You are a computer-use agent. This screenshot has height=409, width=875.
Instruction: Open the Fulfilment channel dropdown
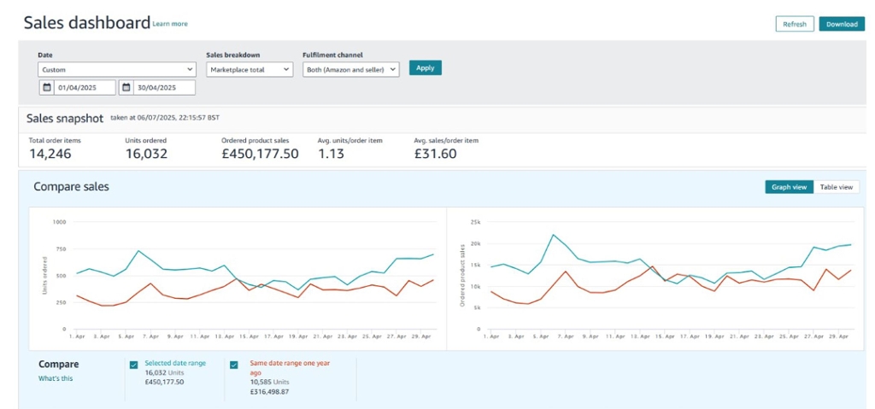pos(350,70)
